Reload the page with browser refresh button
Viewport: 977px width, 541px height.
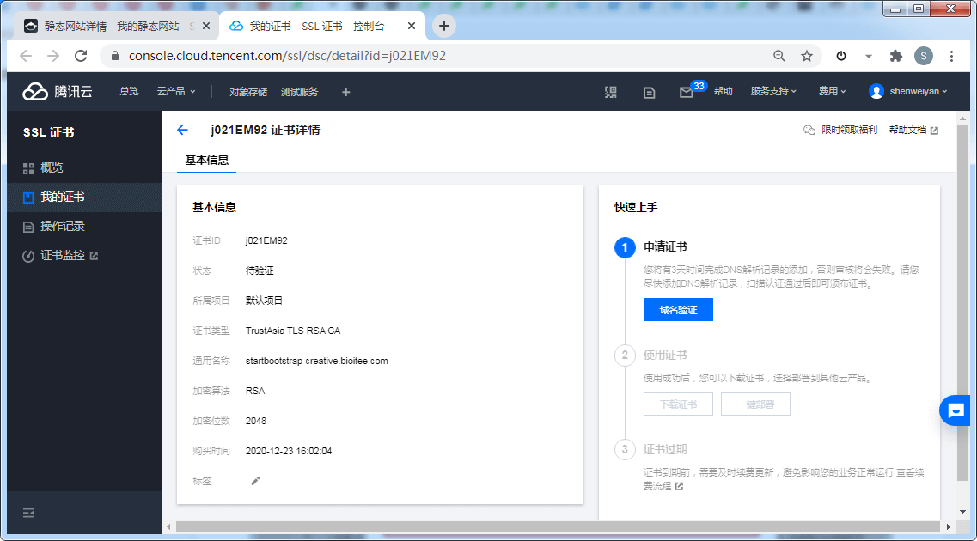point(81,56)
